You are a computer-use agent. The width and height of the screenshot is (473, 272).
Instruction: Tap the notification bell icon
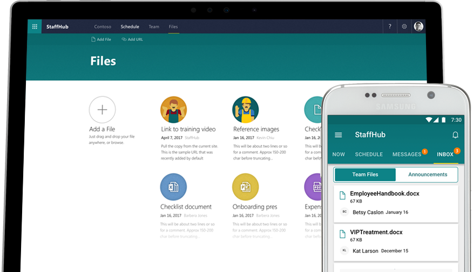[455, 135]
